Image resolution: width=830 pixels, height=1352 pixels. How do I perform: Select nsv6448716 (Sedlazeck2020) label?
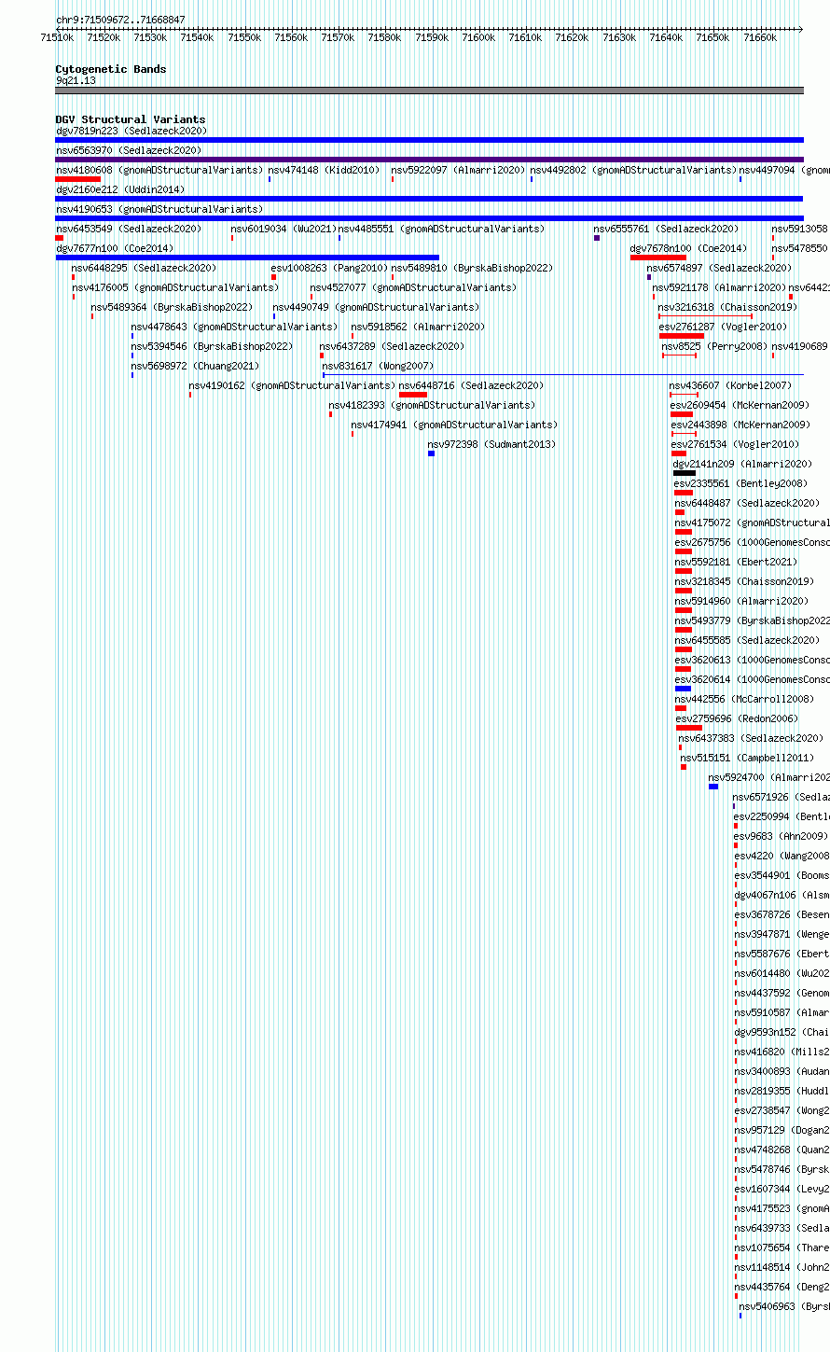click(x=471, y=385)
